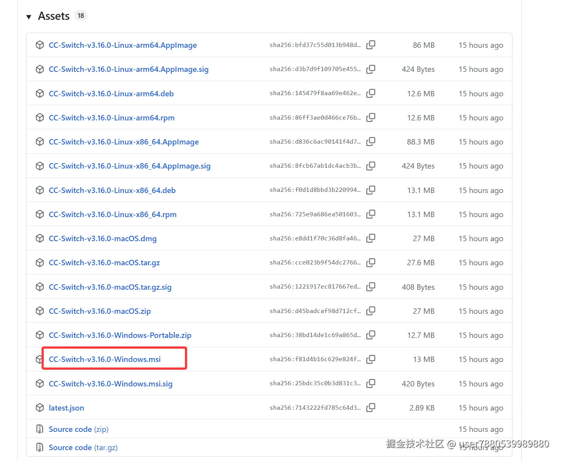Viewport: 561px width, 461px height.
Task: Copy SHA256 of Linux-x86_64.AppImage.sig
Action: pos(371,166)
